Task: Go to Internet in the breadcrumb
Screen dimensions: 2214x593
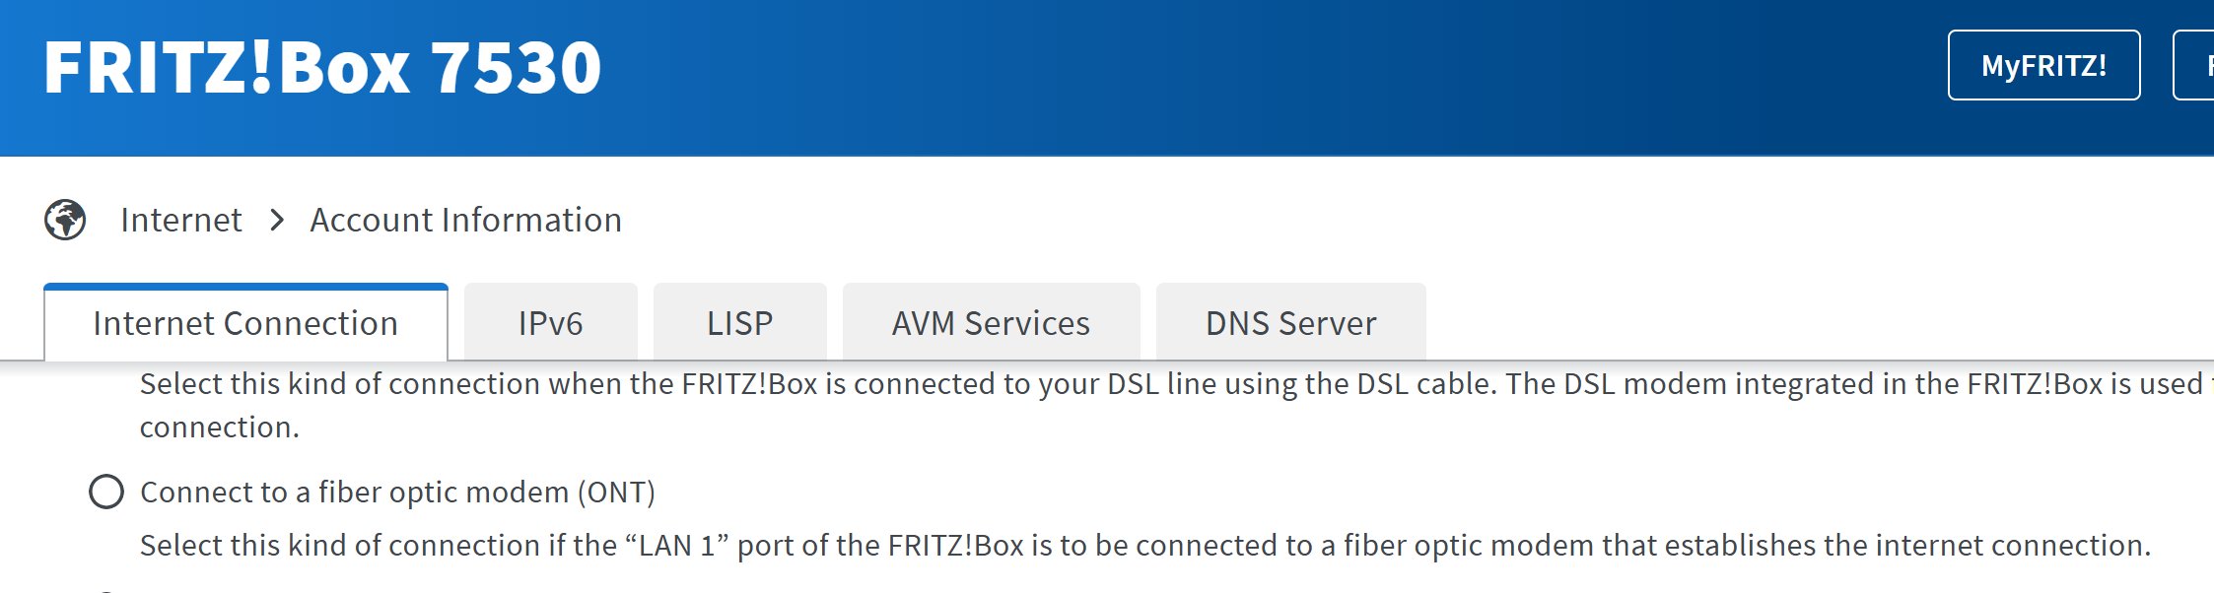Action: 180,220
